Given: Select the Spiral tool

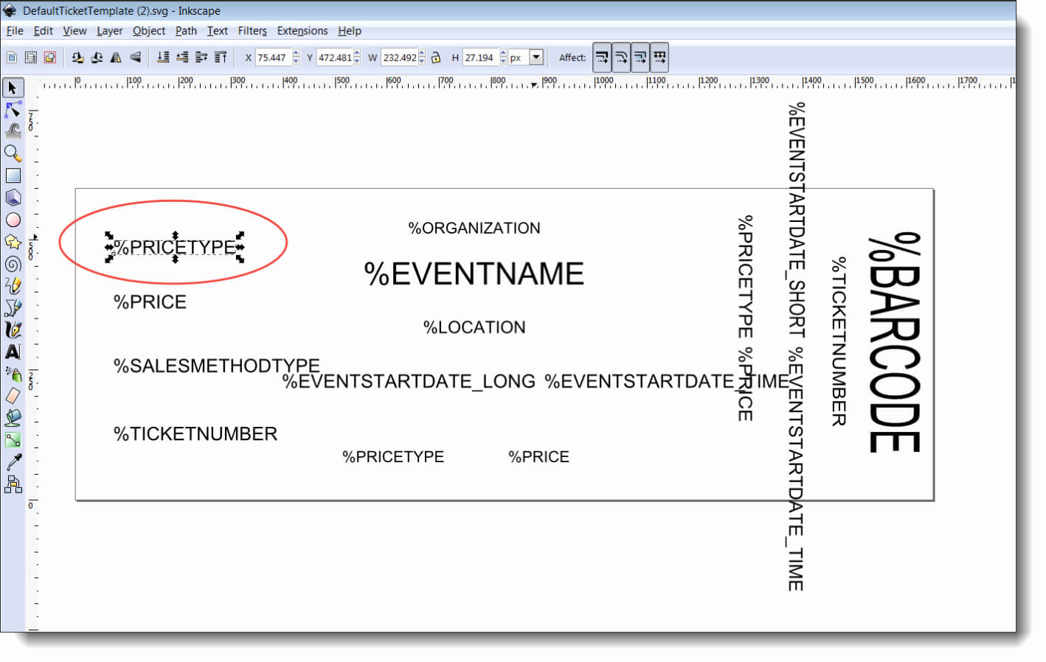Looking at the screenshot, I should pyautogui.click(x=13, y=264).
